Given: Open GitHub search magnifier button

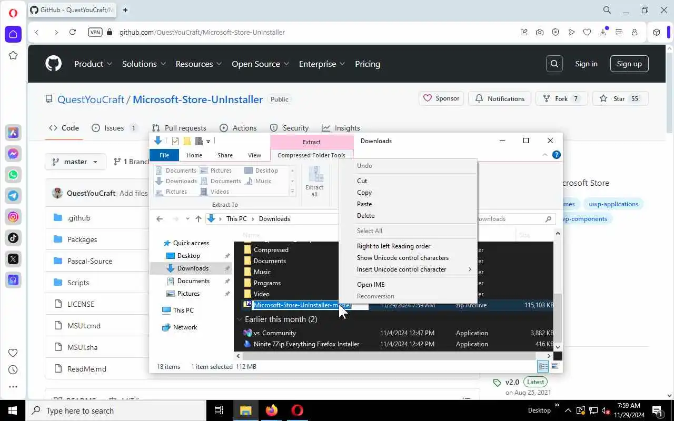Looking at the screenshot, I should (x=554, y=64).
